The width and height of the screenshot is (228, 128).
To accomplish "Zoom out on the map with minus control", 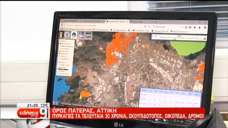I will pyautogui.click(x=61, y=36).
